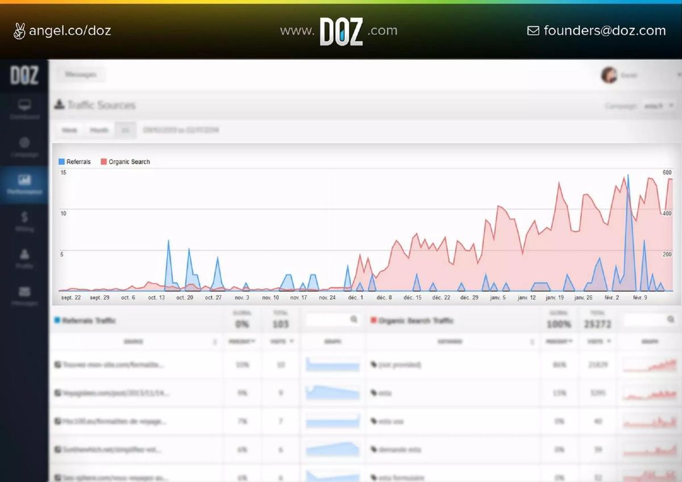The image size is (682, 482).
Task: Click the 103 total referrals value
Action: pos(281,324)
